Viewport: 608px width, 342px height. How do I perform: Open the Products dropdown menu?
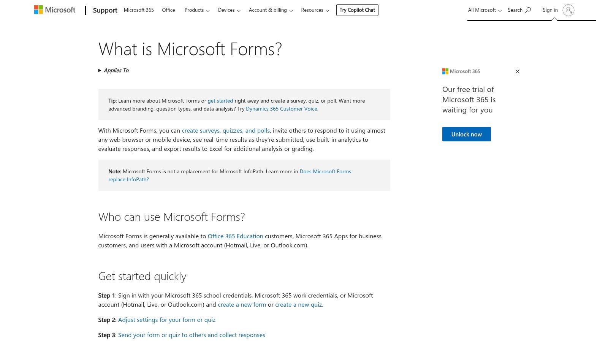coord(197,10)
